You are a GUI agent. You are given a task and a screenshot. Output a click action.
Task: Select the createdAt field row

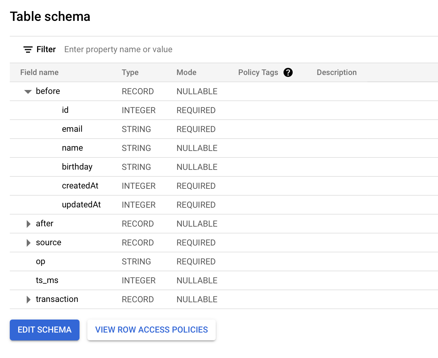80,186
